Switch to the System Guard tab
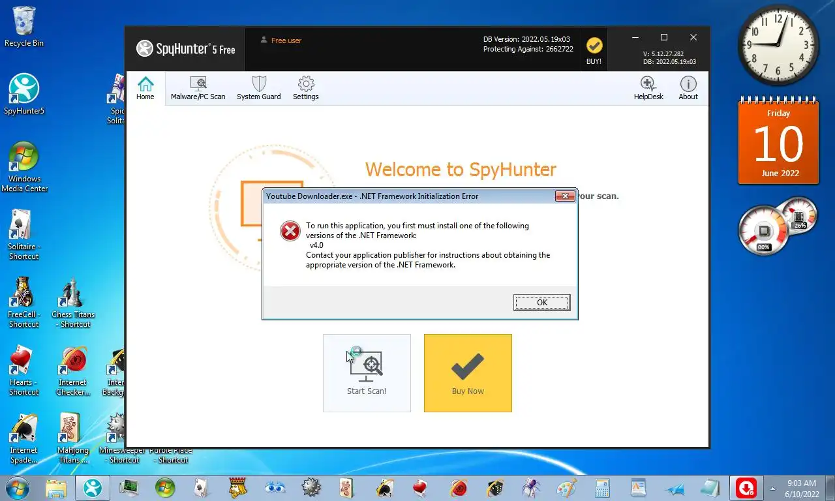Image resolution: width=835 pixels, height=501 pixels. coord(259,88)
